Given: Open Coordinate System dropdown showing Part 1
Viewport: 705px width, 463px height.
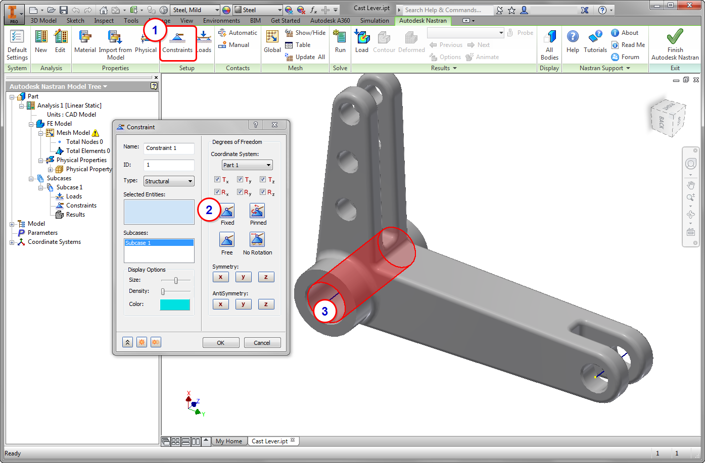Looking at the screenshot, I should tap(247, 165).
